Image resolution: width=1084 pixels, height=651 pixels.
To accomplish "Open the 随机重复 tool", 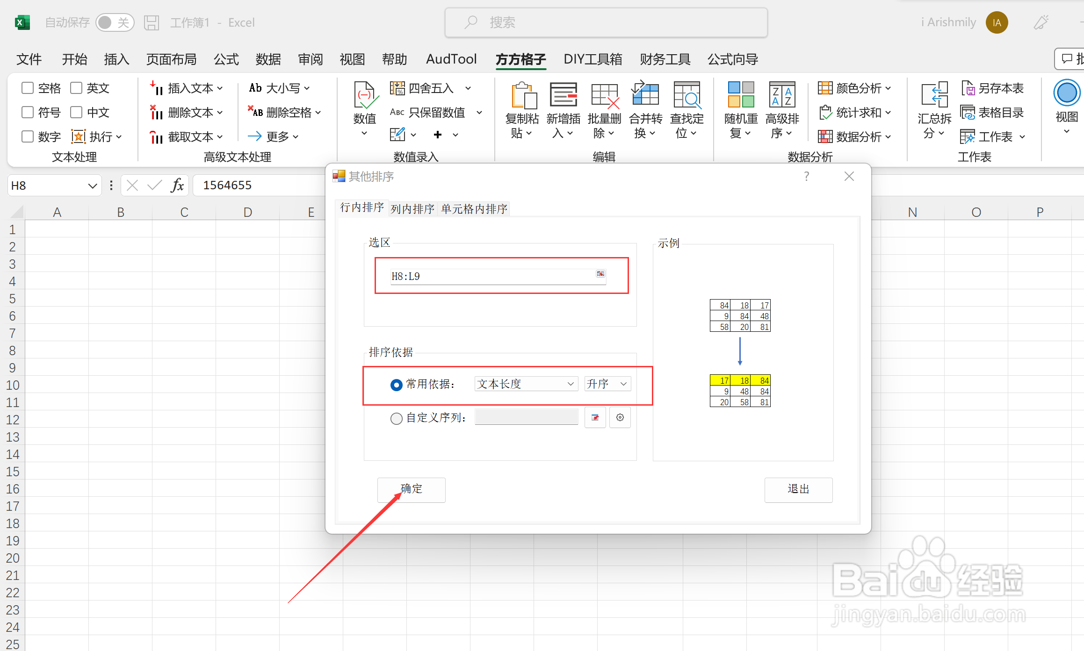I will 740,109.
